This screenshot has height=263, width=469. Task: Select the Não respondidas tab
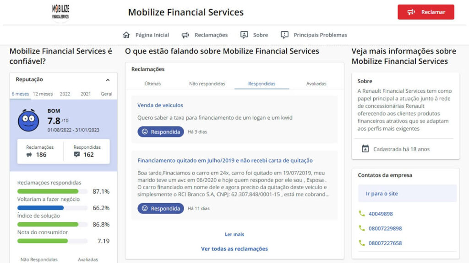pos(207,84)
